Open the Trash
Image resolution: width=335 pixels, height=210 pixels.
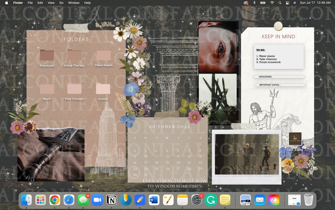pyautogui.click(x=308, y=200)
